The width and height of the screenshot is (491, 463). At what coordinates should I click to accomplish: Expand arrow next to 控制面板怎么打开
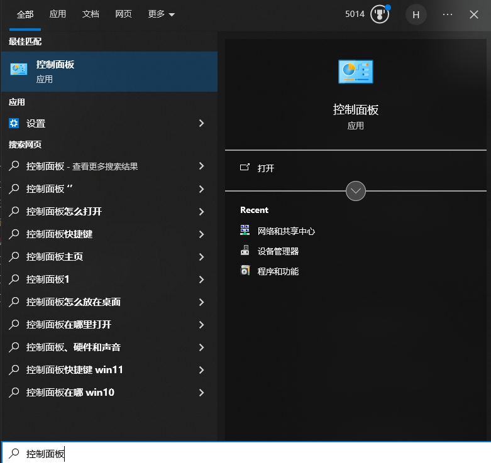[x=201, y=212]
